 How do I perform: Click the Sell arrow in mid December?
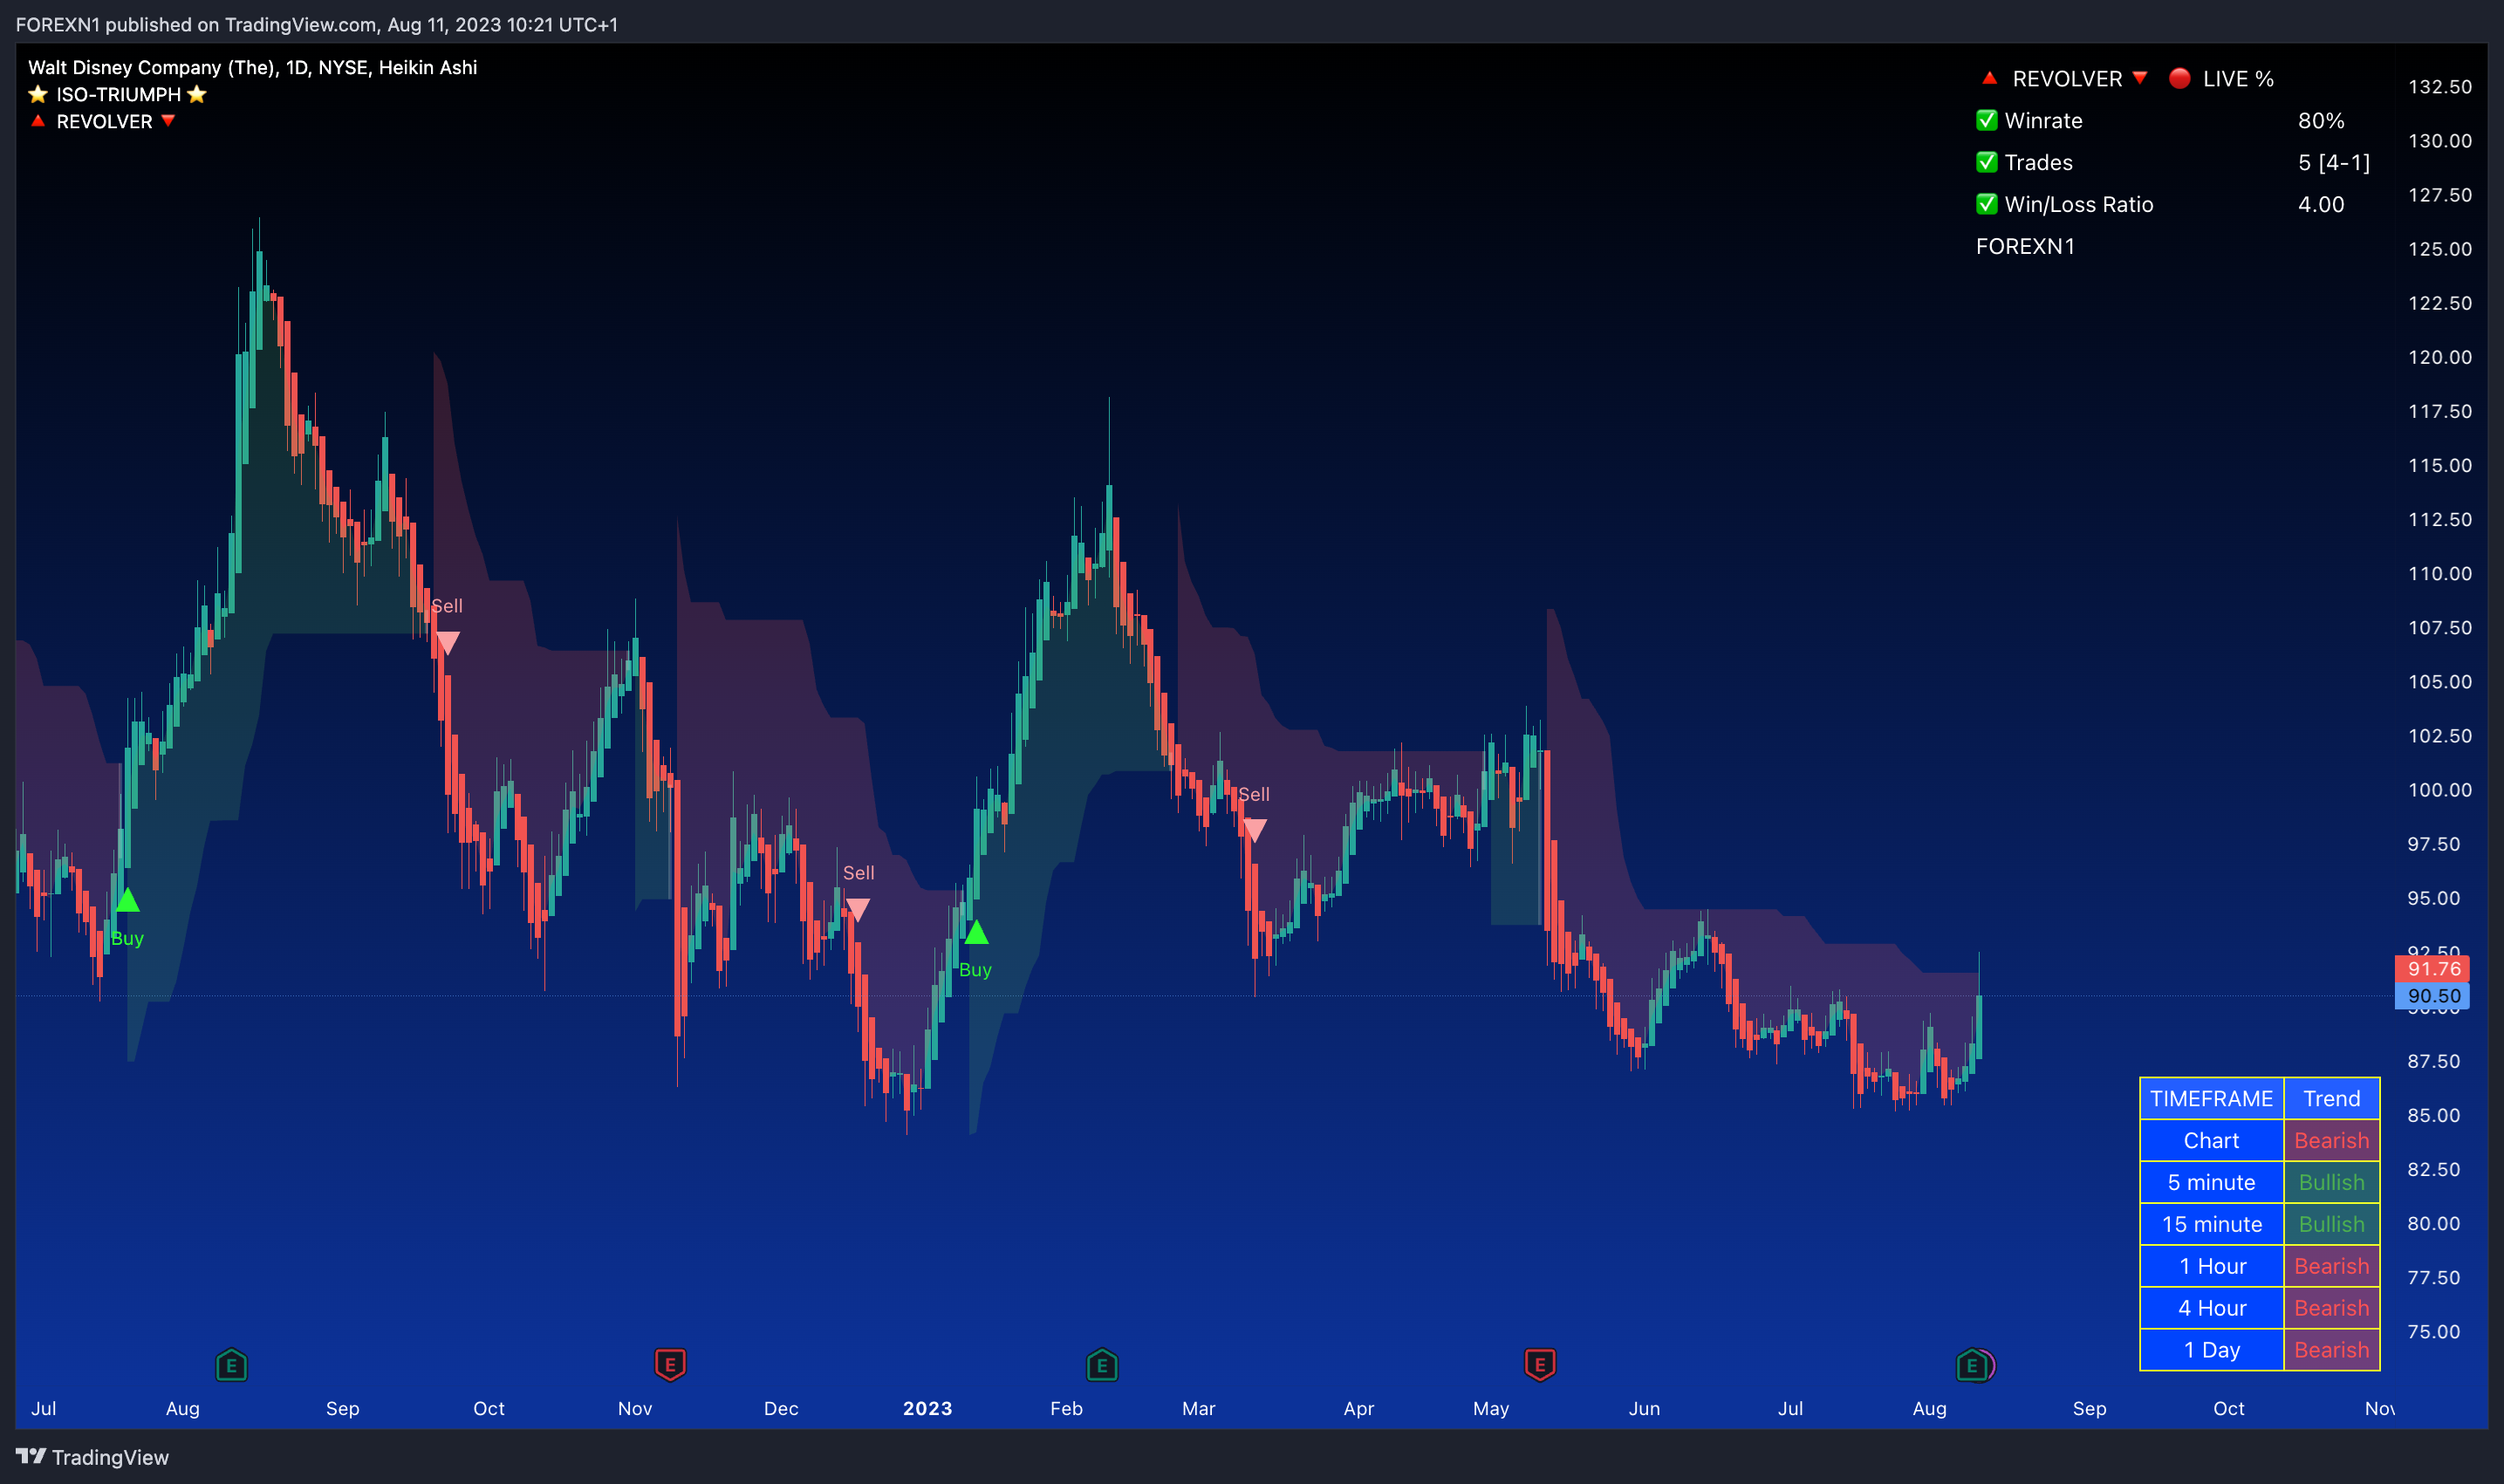(x=858, y=909)
